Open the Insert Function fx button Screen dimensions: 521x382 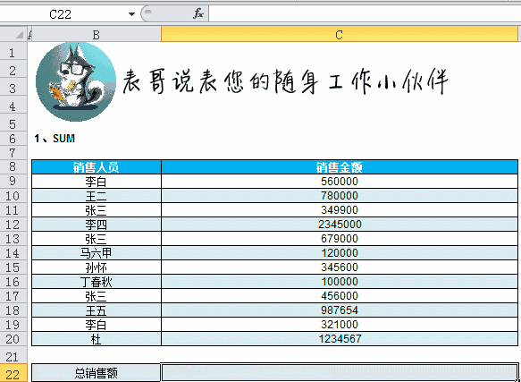(x=198, y=14)
